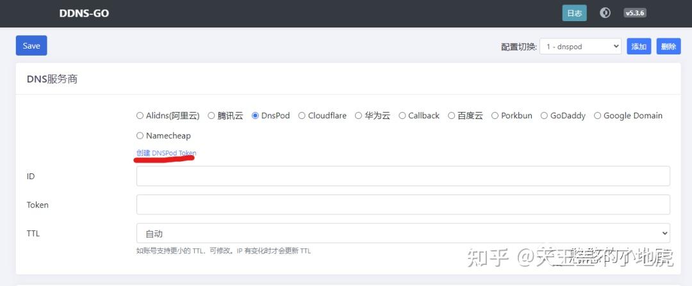
Task: Open the 日志 logs button
Action: tap(574, 13)
